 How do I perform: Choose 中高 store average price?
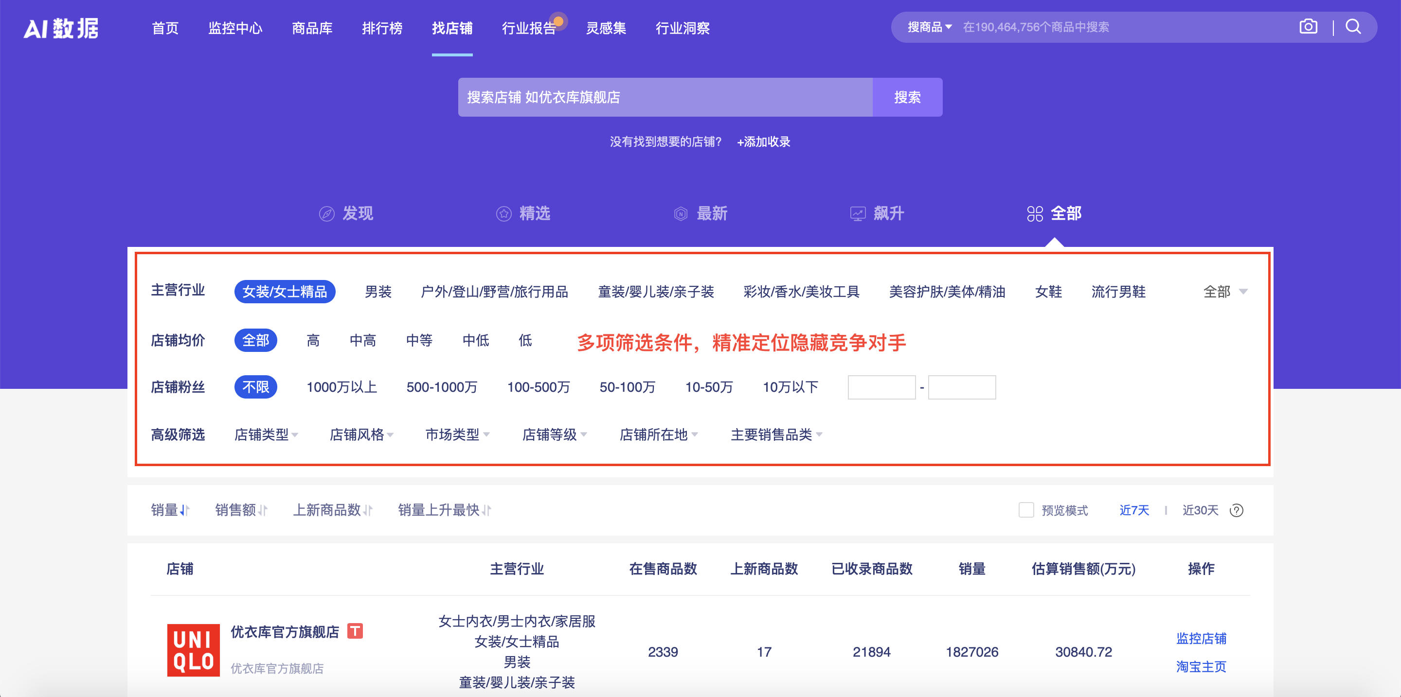(x=363, y=341)
